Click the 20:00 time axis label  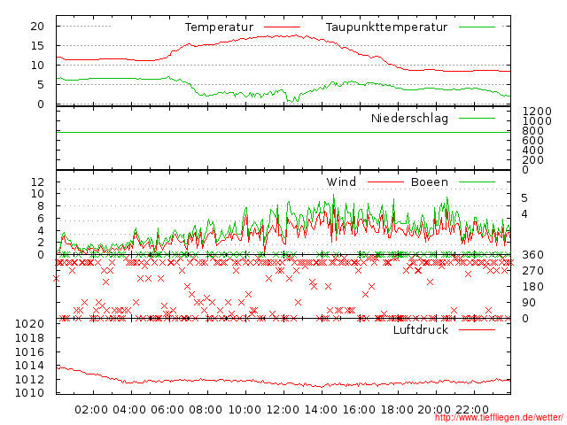click(434, 410)
